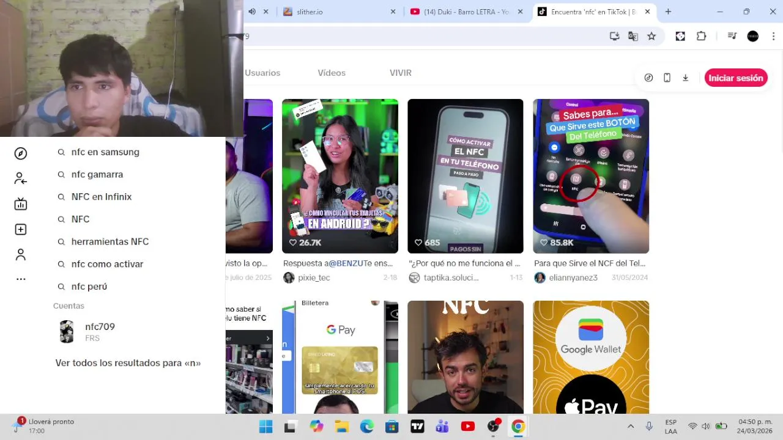Image resolution: width=783 pixels, height=440 pixels.
Task: Expand the system tray hidden icons chevron
Action: click(631, 426)
